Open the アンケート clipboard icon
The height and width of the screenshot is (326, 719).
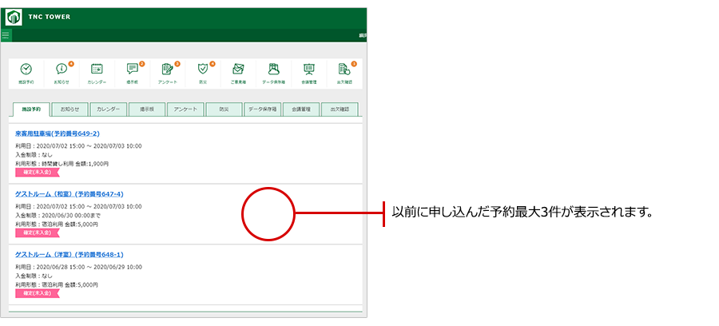pyautogui.click(x=168, y=70)
